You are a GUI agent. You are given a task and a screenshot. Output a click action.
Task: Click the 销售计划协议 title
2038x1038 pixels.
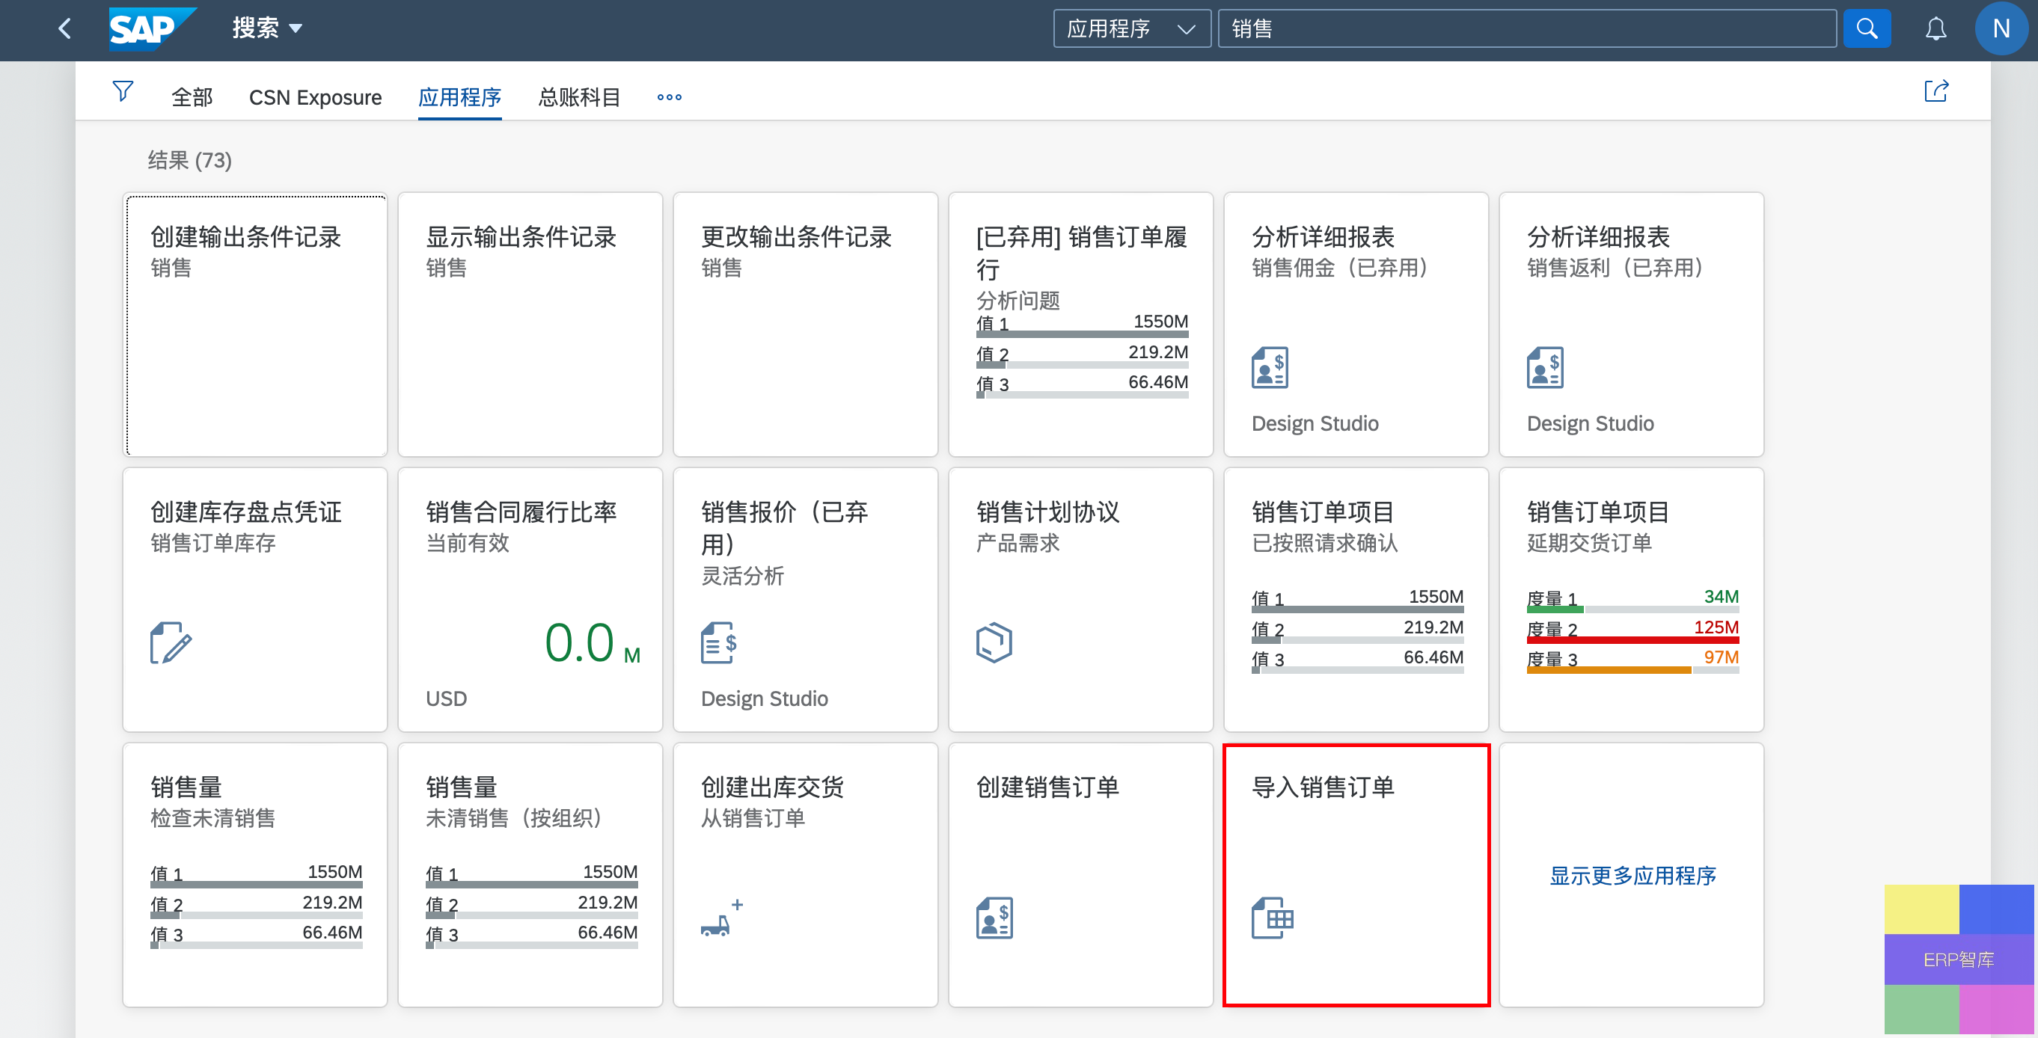(1047, 512)
